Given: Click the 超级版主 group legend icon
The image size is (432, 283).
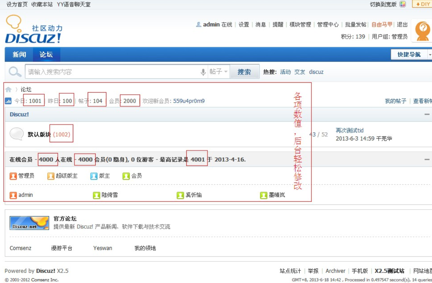Looking at the screenshot, I should [51, 176].
